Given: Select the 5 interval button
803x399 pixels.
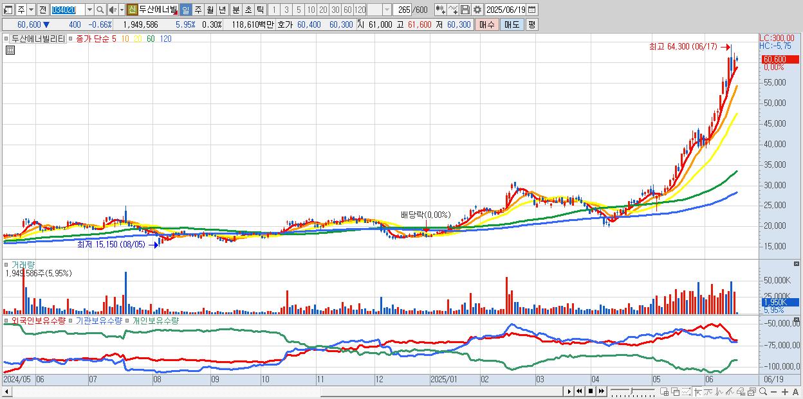Looking at the screenshot, I should click(x=299, y=10).
